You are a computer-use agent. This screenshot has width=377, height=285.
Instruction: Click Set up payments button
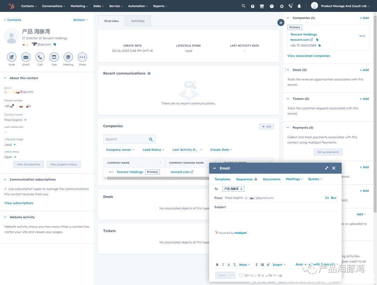328,152
